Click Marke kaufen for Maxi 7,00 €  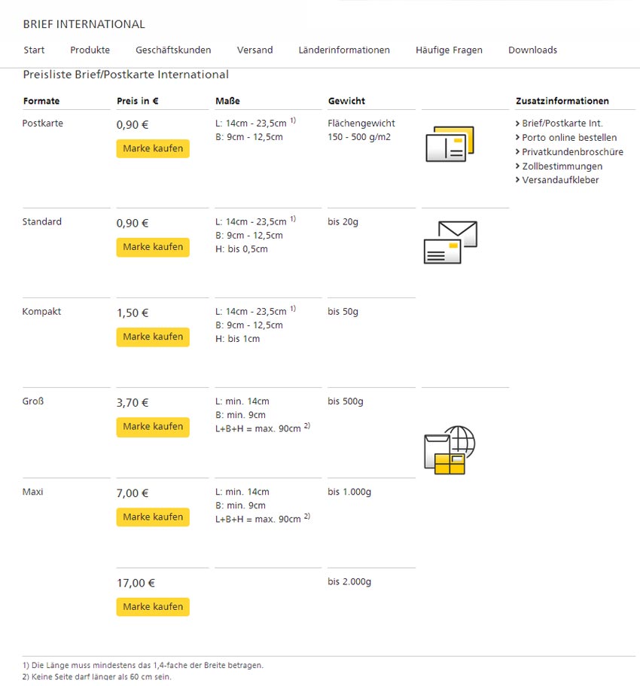point(153,517)
